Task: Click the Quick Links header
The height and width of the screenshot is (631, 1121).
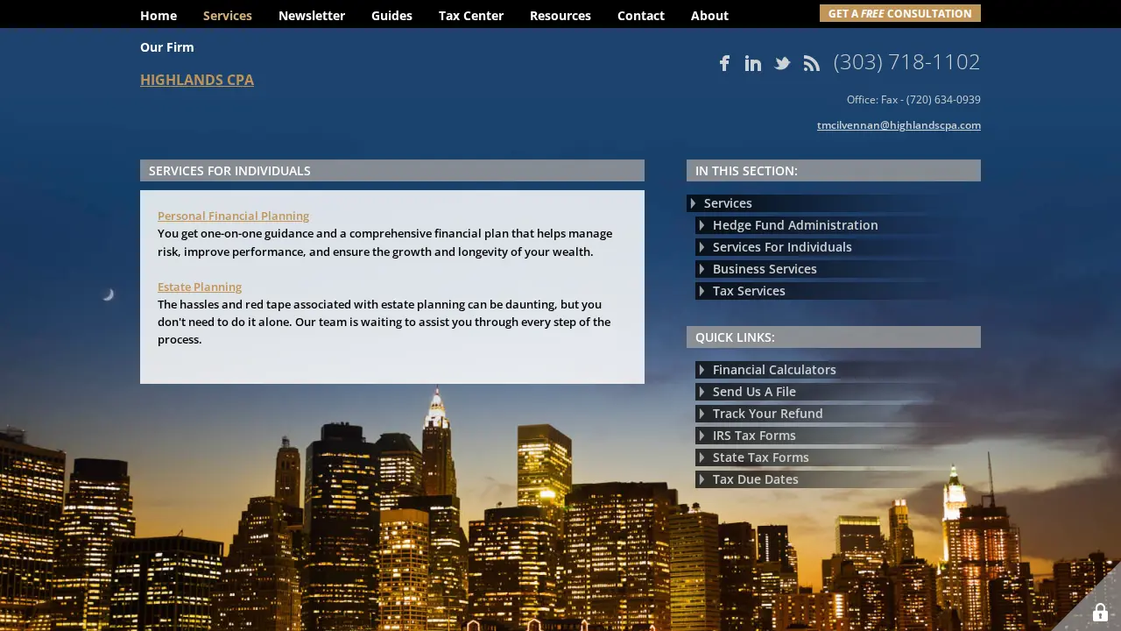Action: (834, 337)
